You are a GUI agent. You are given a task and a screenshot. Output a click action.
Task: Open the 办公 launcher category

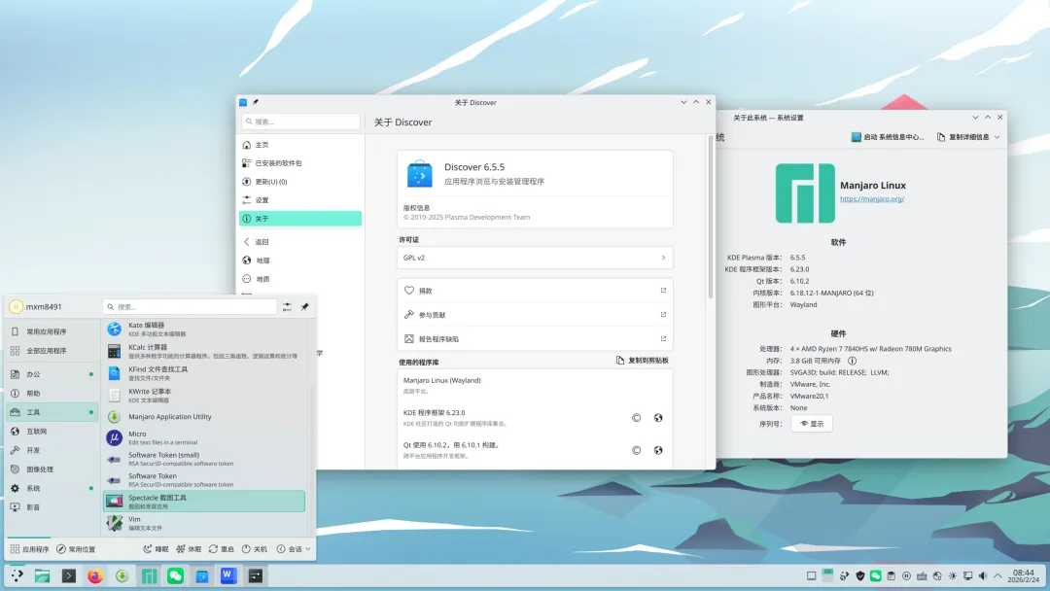(52, 374)
